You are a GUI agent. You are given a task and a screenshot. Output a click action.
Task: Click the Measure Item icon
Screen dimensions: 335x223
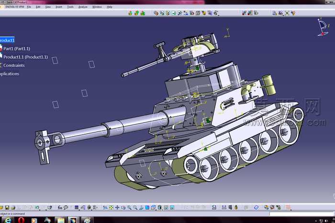pos(230,207)
